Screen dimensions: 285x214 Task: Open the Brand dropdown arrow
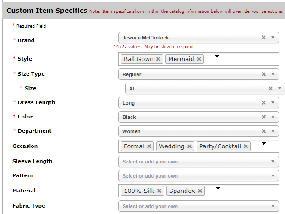click(273, 38)
